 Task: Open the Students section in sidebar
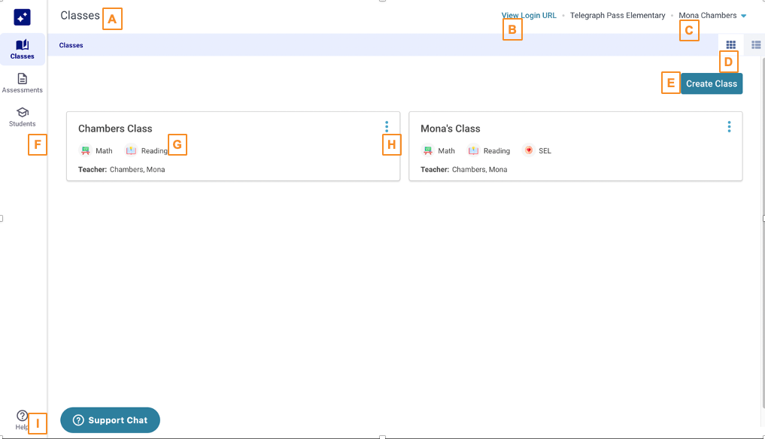22,117
